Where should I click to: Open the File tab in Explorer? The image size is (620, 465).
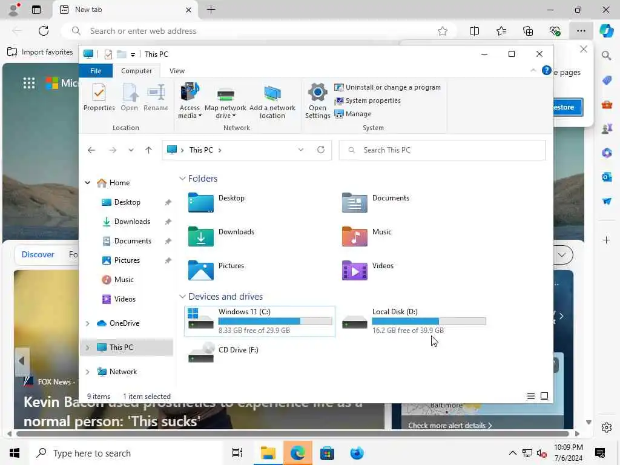(96, 71)
